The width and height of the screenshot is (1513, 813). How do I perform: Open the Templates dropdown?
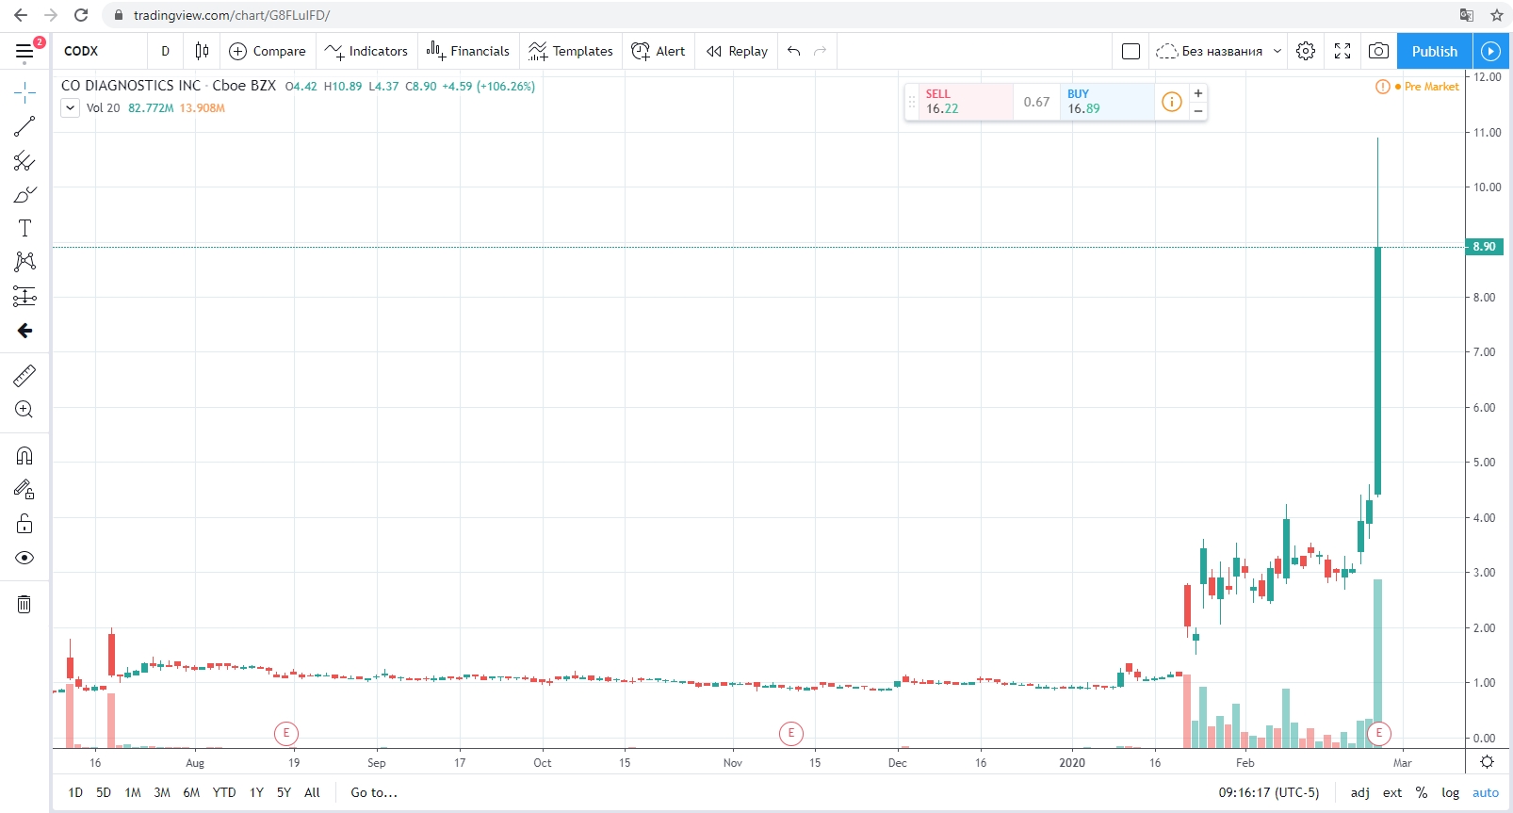pos(571,51)
